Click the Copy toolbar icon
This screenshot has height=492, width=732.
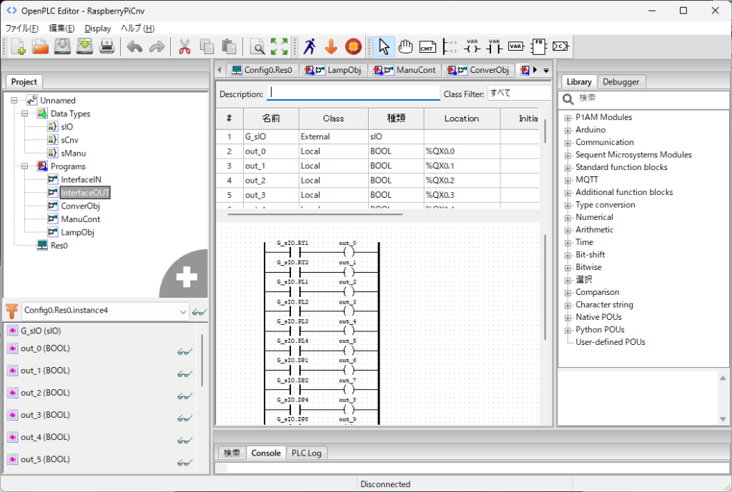click(207, 46)
